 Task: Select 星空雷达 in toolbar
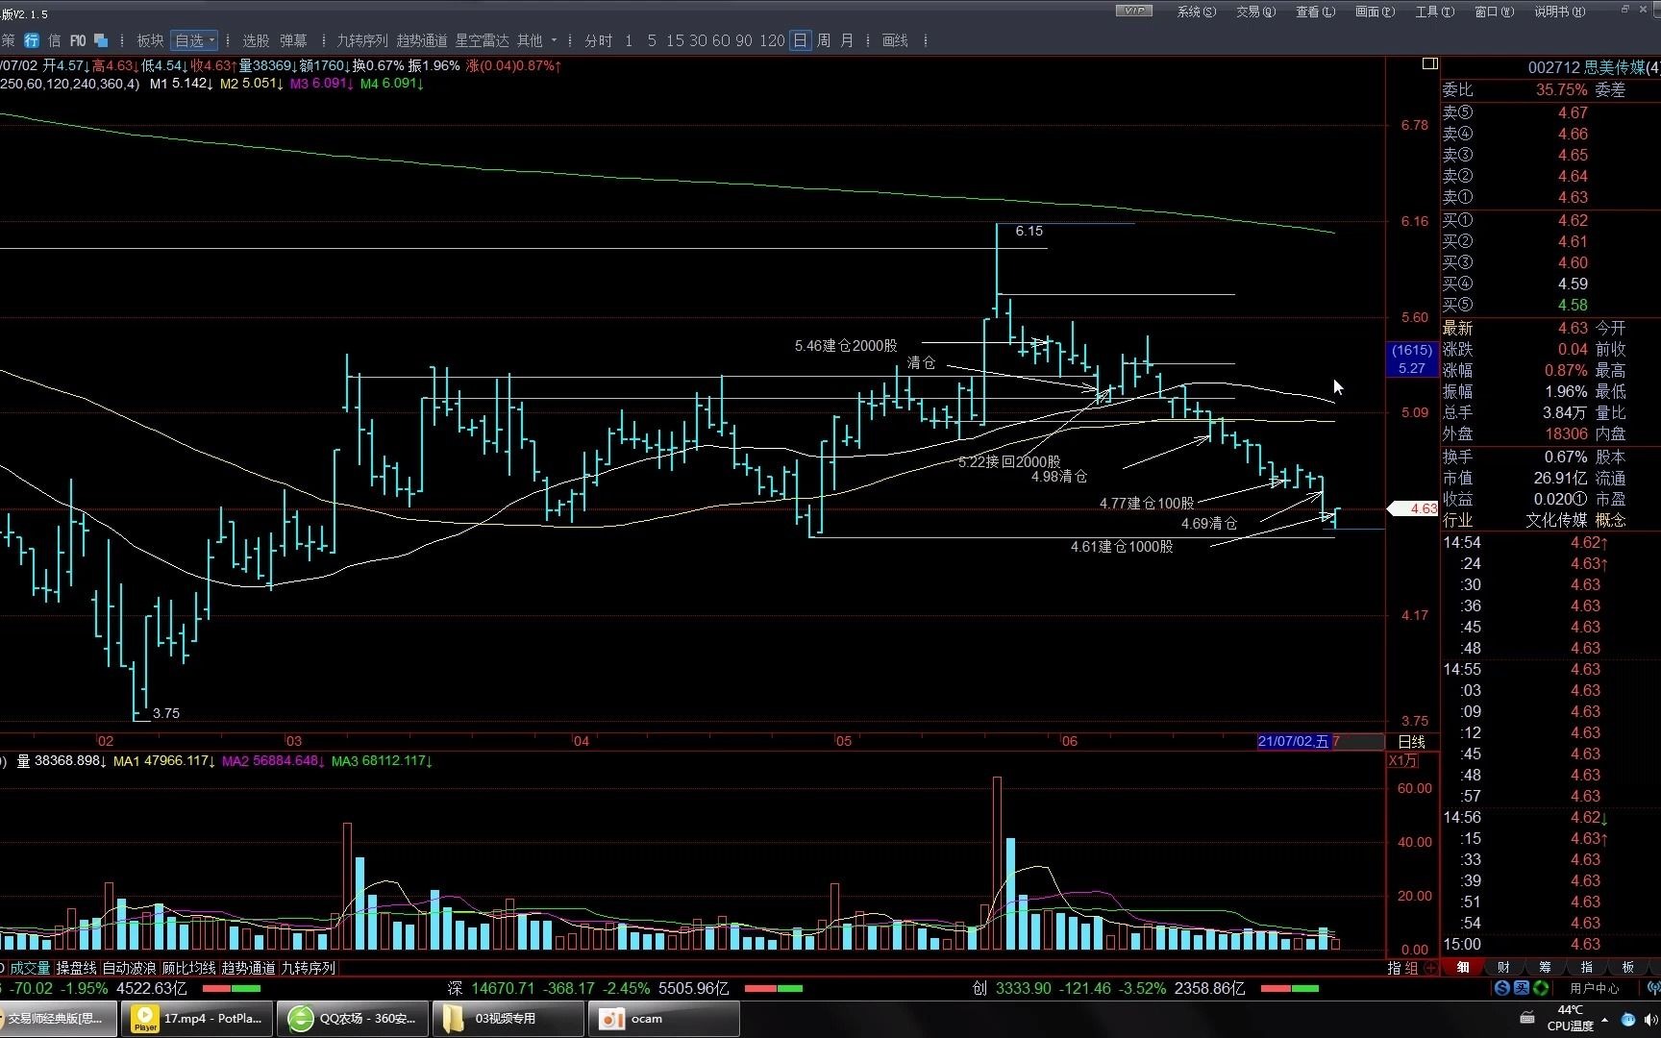(482, 40)
